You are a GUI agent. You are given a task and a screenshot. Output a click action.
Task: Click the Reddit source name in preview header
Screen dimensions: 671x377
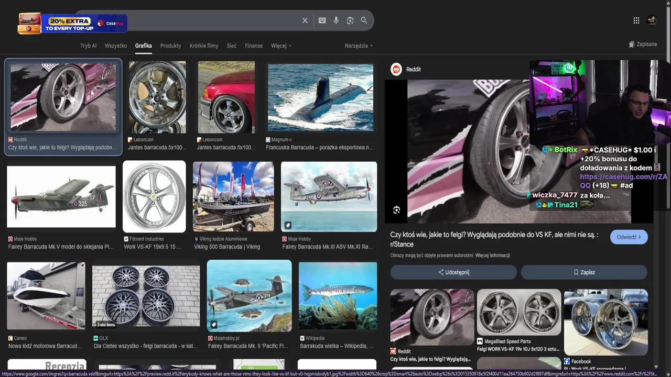pyautogui.click(x=413, y=69)
